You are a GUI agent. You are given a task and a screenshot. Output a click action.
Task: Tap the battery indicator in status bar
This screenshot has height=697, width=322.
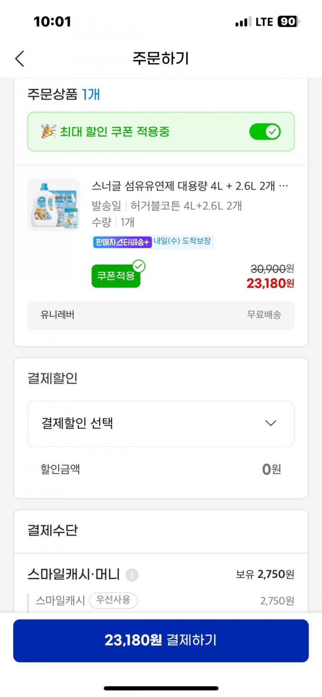[x=288, y=22]
